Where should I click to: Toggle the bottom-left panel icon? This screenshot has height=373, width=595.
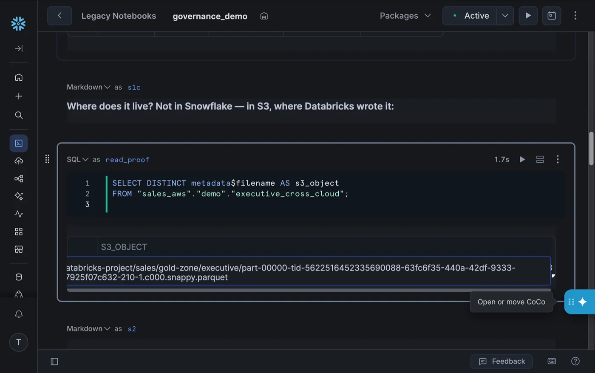[54, 362]
